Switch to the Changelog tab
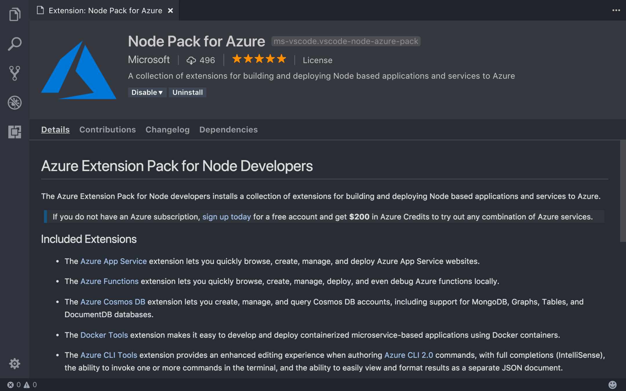 click(x=168, y=129)
